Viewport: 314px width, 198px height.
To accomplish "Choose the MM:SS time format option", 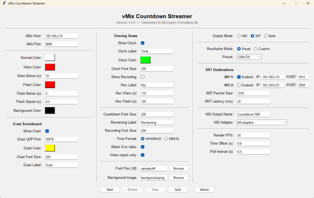I will tap(166, 139).
